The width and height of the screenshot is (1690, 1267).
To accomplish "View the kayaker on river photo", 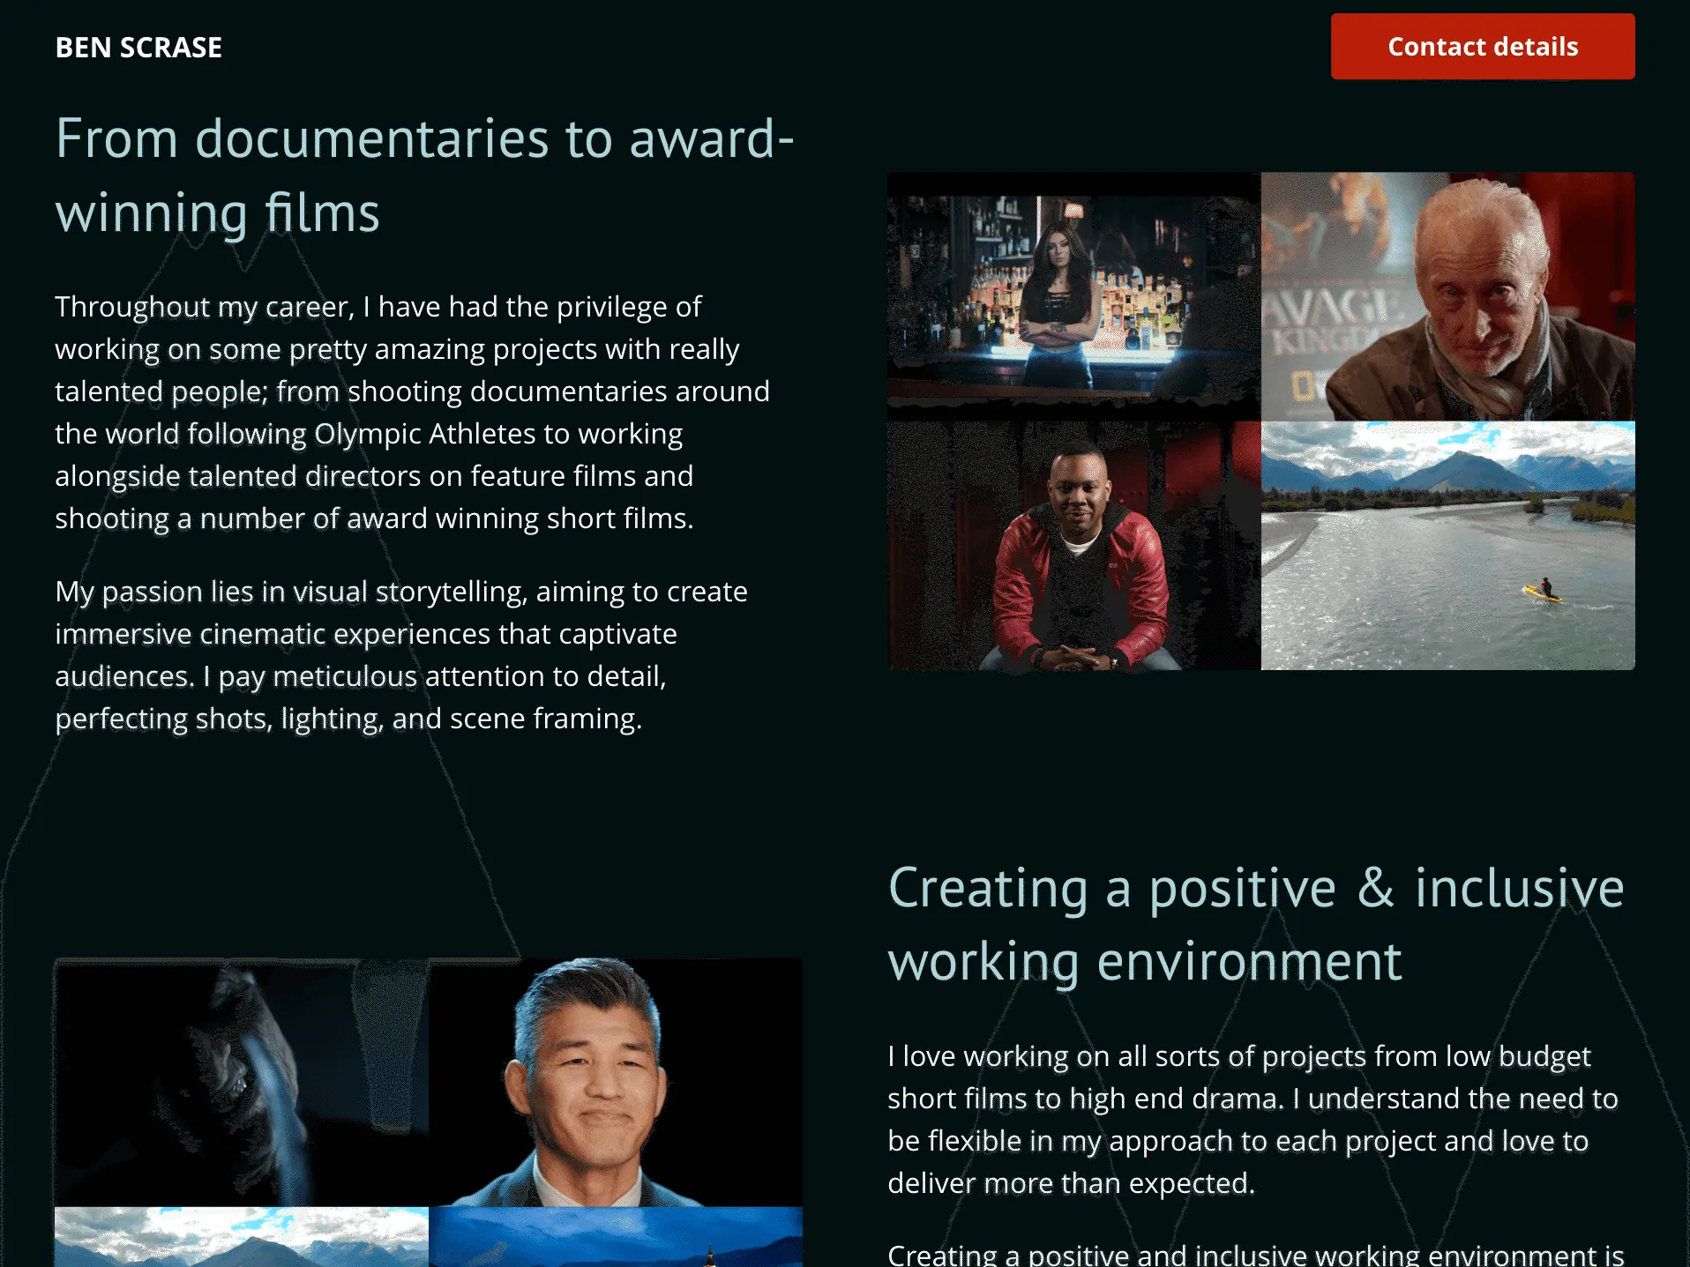I will [1447, 546].
